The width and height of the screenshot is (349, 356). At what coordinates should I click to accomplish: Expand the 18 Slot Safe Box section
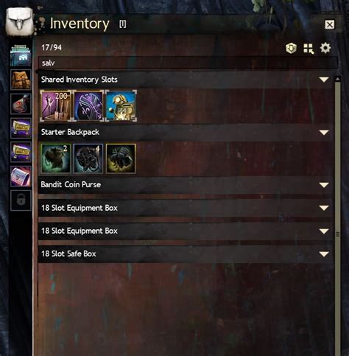(x=324, y=254)
